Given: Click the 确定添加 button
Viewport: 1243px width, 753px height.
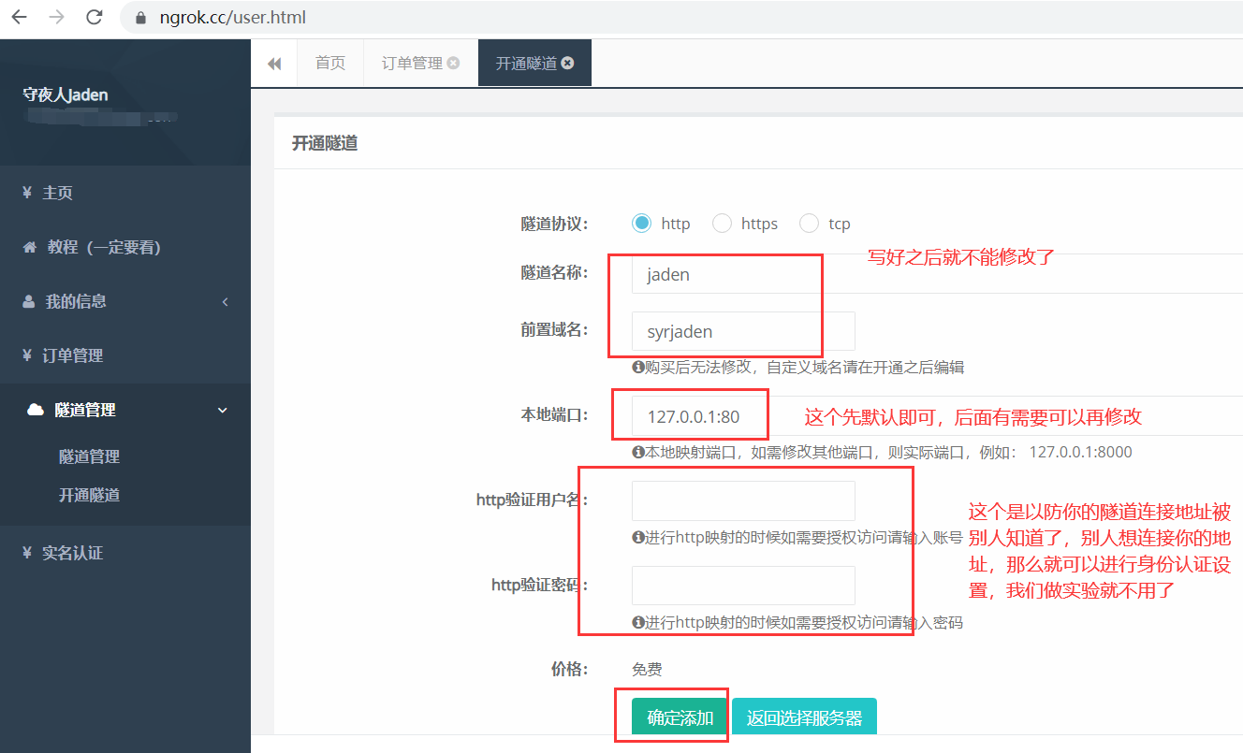Looking at the screenshot, I should [680, 717].
